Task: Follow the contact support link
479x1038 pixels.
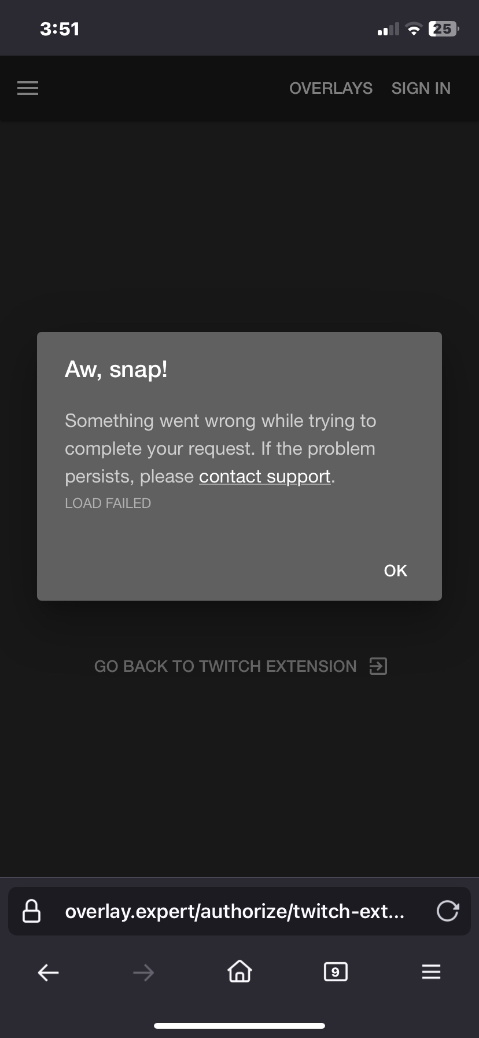Action: point(265,476)
